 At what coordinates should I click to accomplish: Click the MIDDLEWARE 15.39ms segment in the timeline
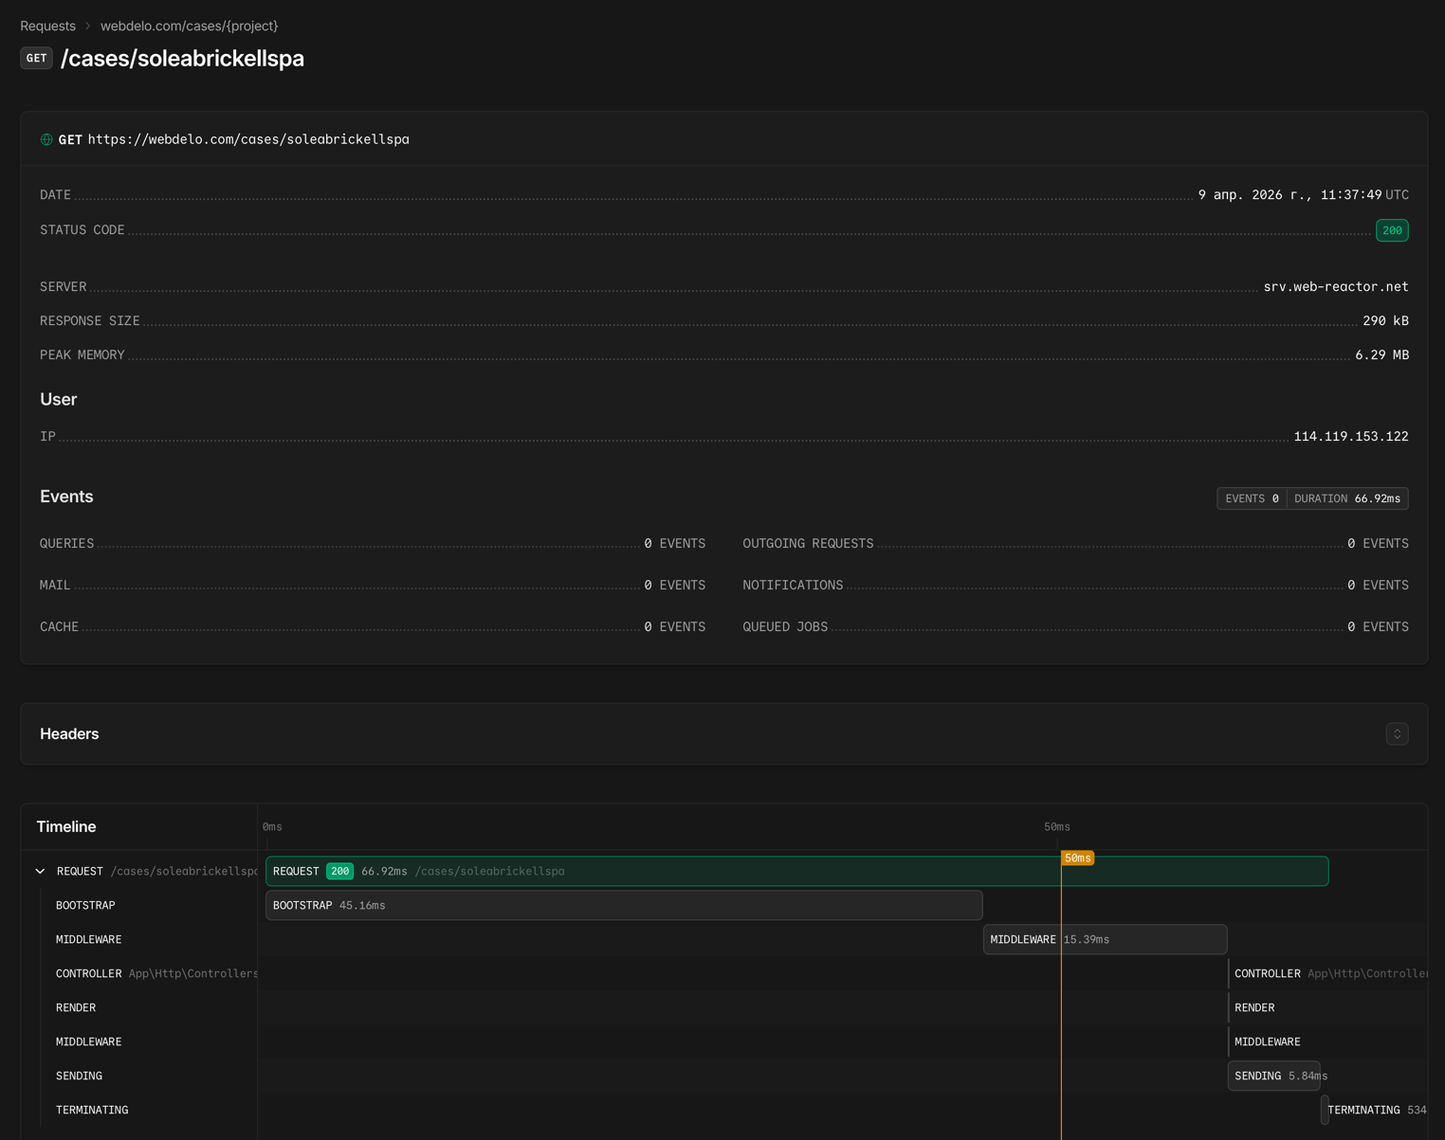(1105, 939)
